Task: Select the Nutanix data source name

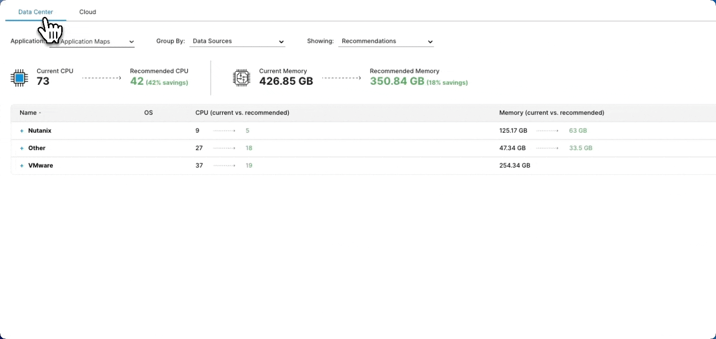Action: coord(40,130)
